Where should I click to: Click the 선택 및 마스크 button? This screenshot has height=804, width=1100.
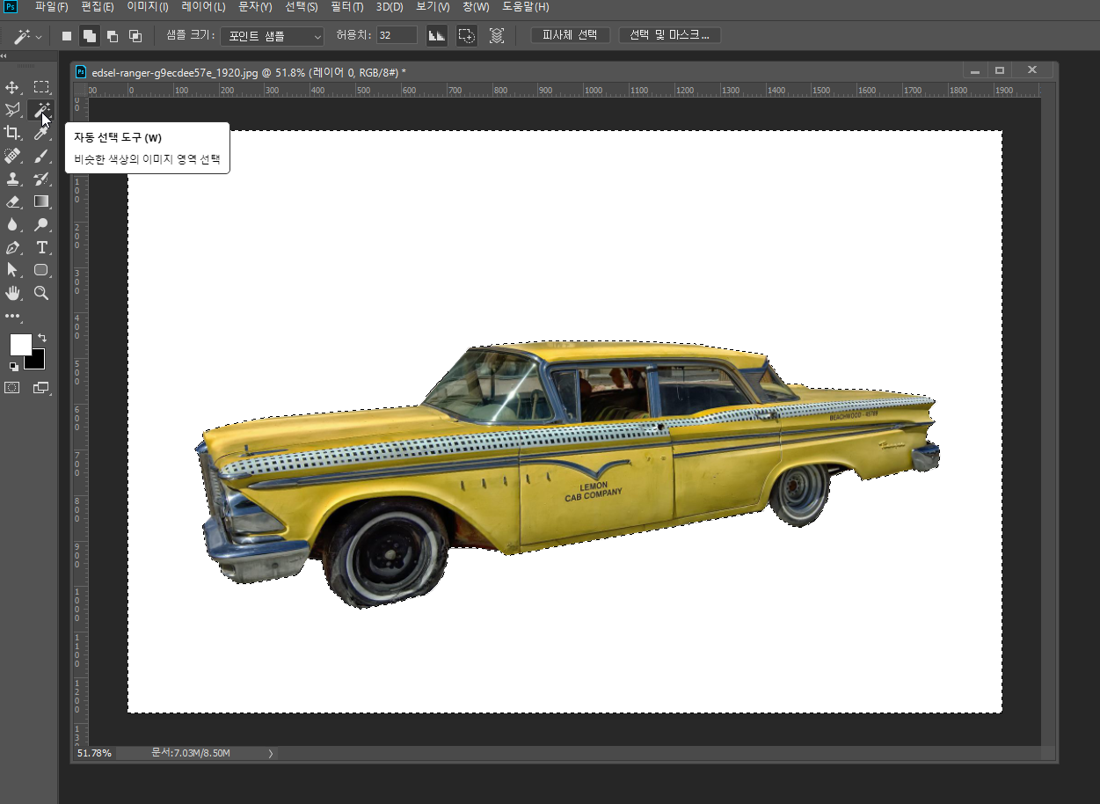point(670,35)
